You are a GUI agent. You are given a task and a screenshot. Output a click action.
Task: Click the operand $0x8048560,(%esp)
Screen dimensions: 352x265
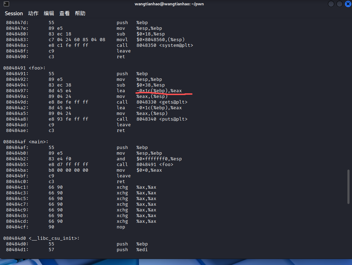161,40
